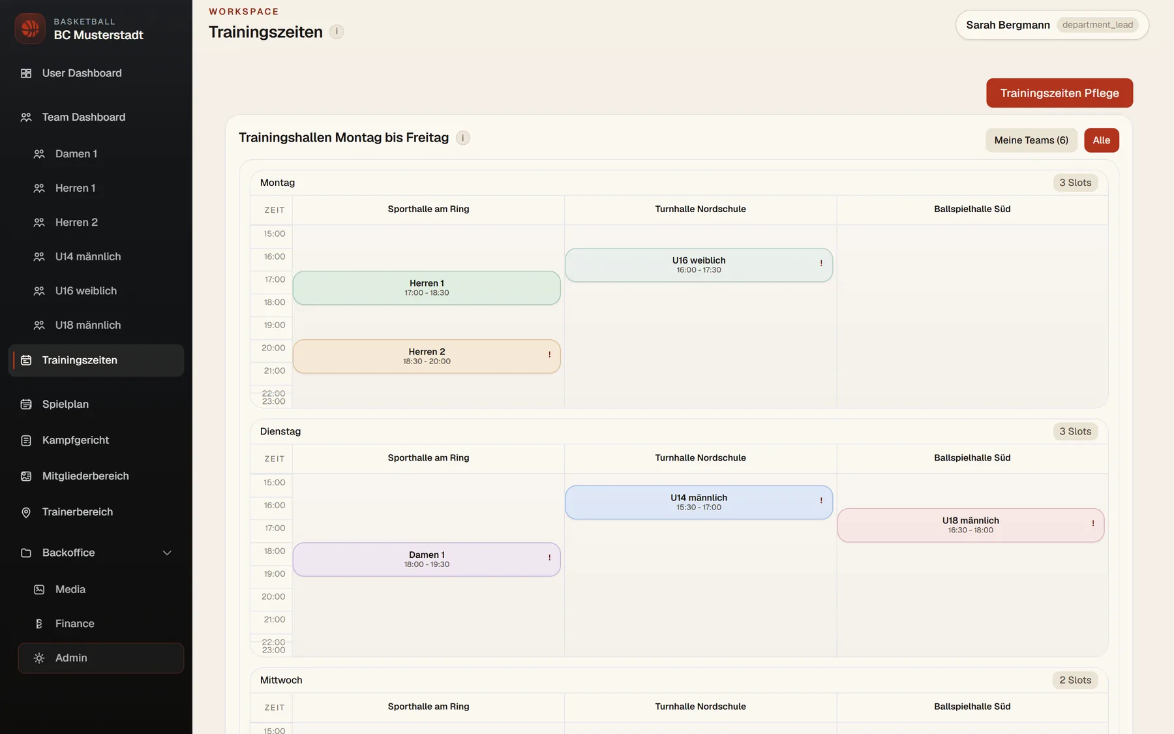This screenshot has height=734, width=1174.
Task: Open Sarah Bergmann user profile pill
Action: click(x=1052, y=25)
